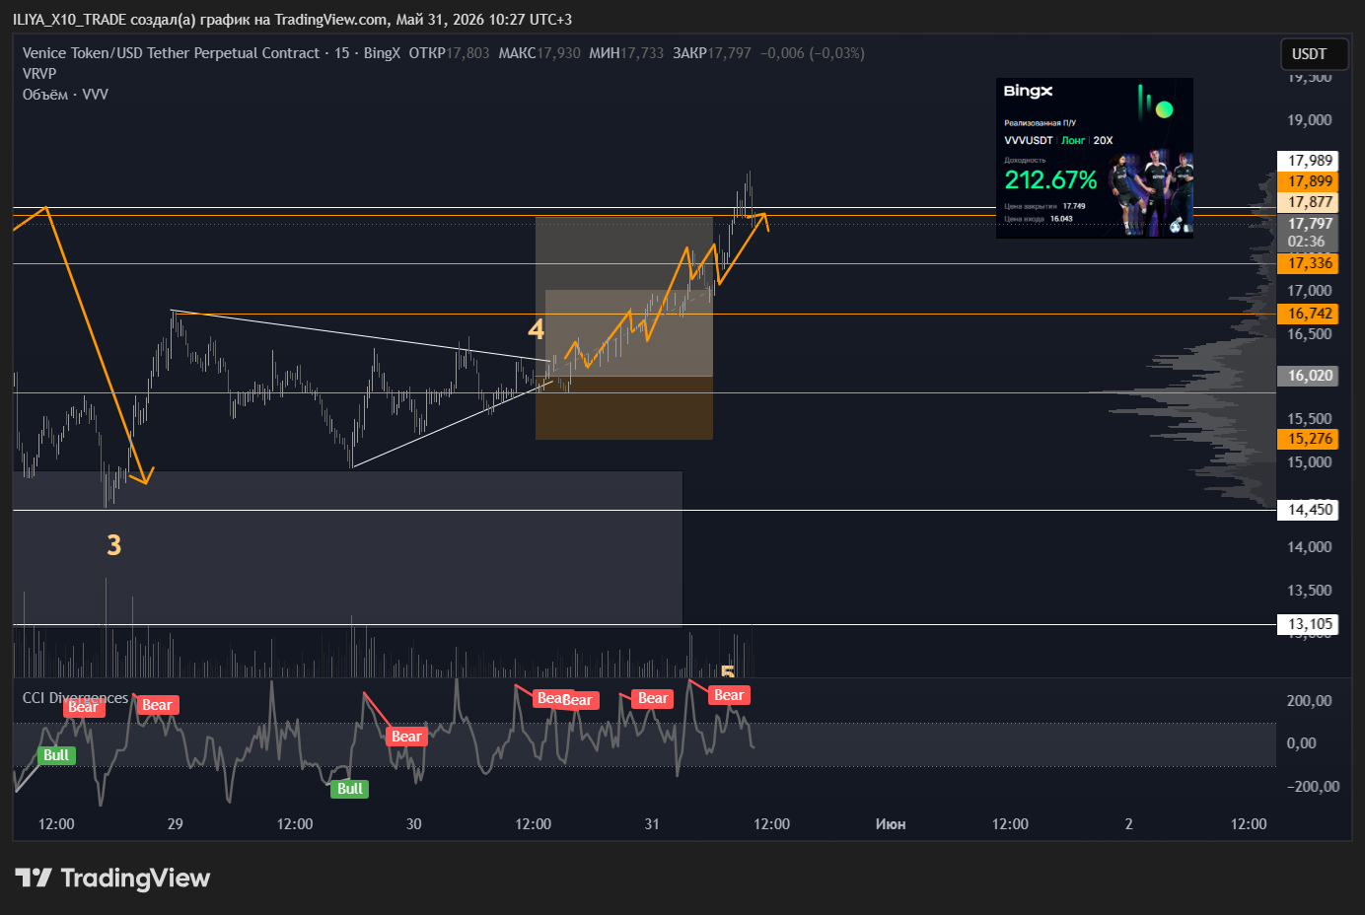Select the orange 16,742 price label
The height and width of the screenshot is (915, 1365).
pyautogui.click(x=1309, y=314)
